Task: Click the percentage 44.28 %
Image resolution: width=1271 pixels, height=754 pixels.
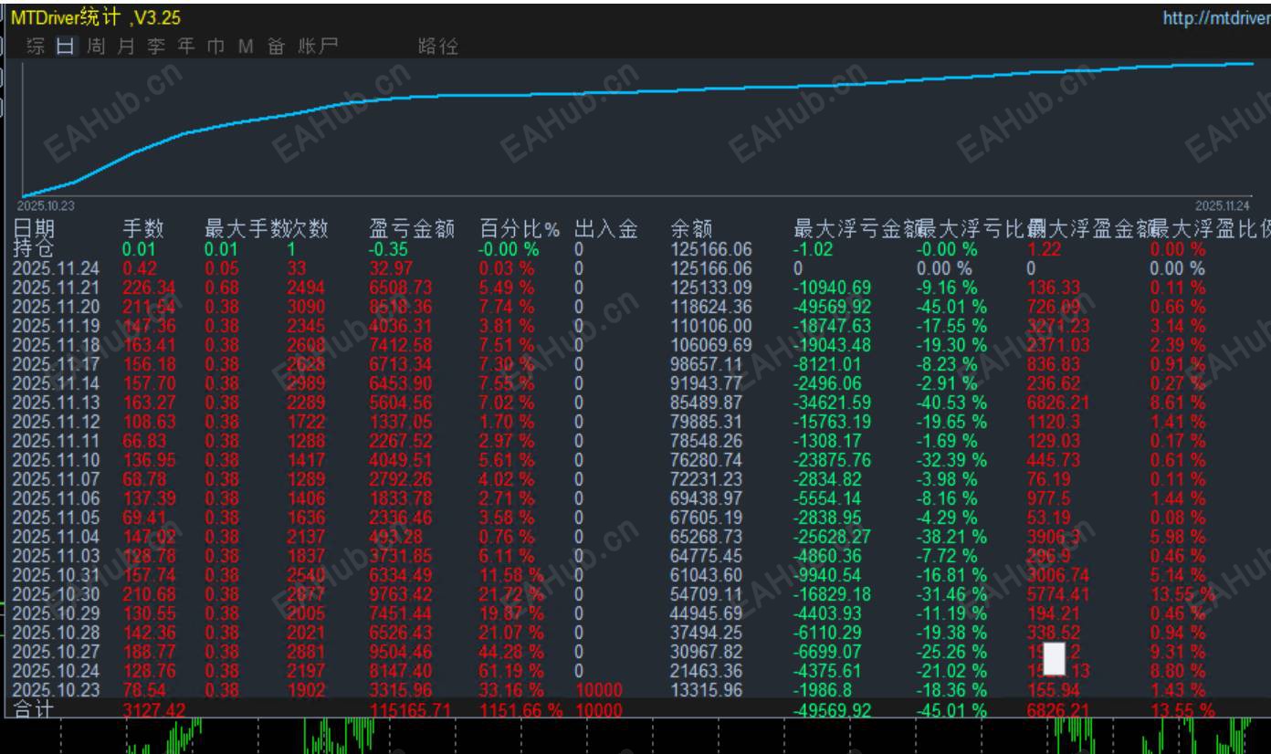Action: click(x=510, y=652)
